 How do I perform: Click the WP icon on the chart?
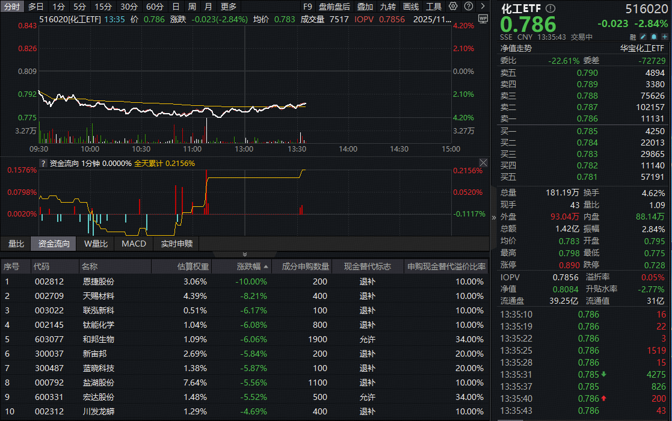coord(482,19)
